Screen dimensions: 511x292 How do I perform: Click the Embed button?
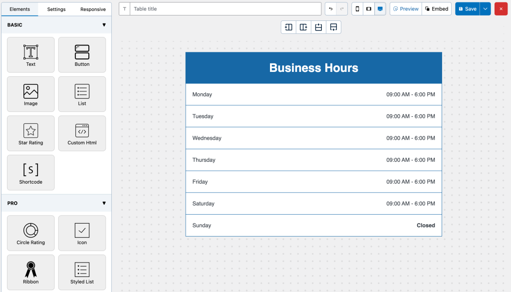(437, 9)
